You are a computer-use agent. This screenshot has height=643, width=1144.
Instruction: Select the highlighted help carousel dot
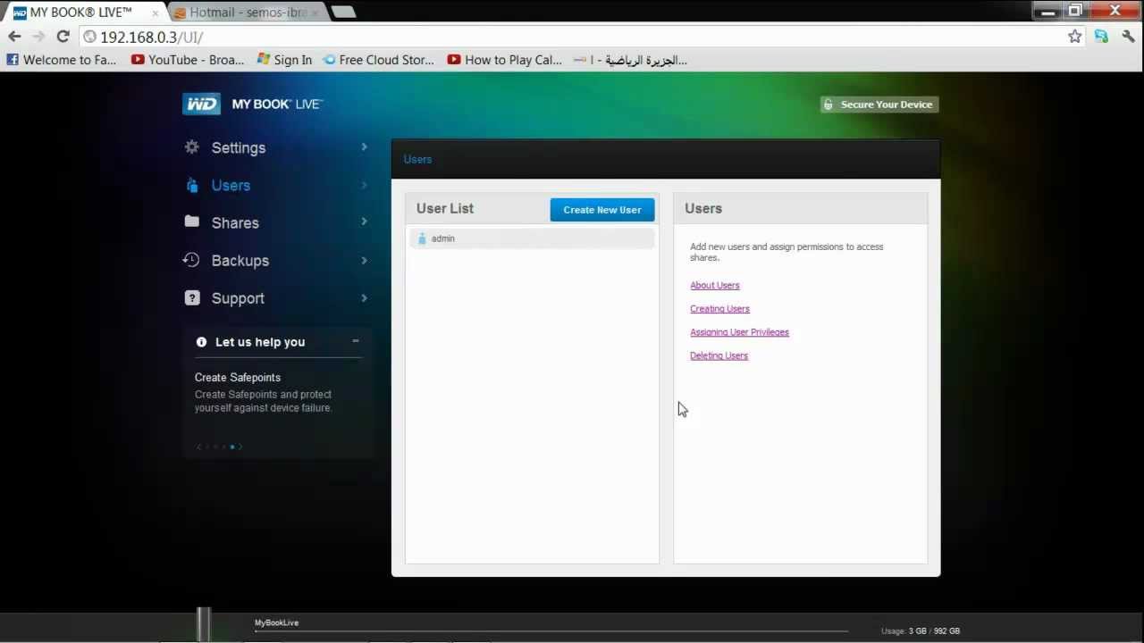tap(232, 447)
